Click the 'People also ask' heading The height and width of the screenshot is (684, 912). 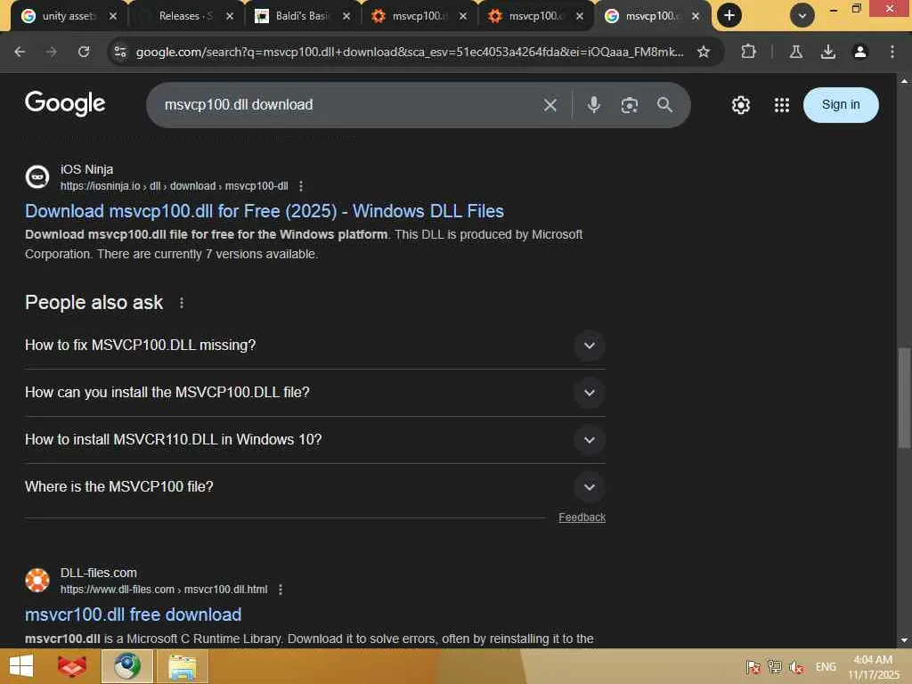point(94,303)
